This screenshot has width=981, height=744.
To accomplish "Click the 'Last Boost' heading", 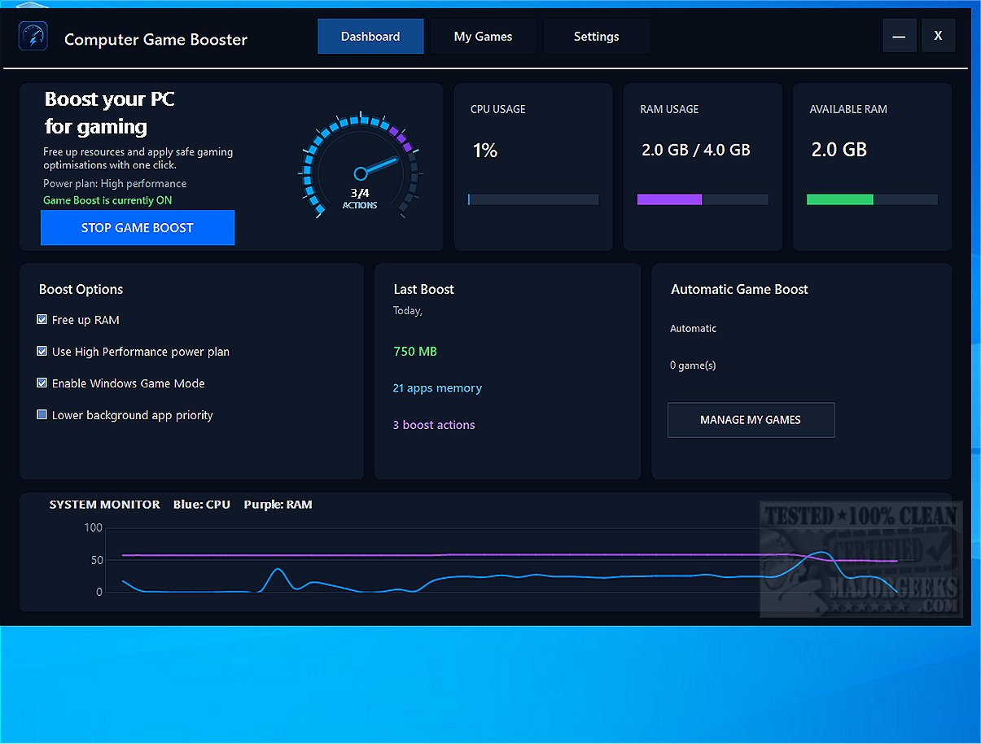I will (x=423, y=289).
